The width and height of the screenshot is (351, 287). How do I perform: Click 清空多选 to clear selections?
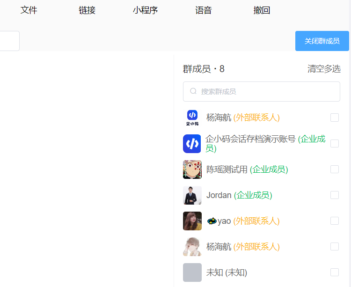click(x=324, y=69)
